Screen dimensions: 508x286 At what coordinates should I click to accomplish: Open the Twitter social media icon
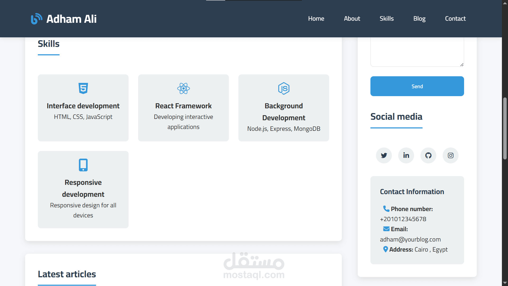[384, 155]
